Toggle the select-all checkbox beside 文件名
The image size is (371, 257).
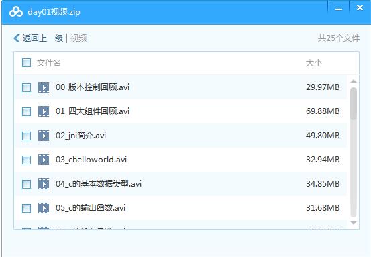[x=27, y=63]
